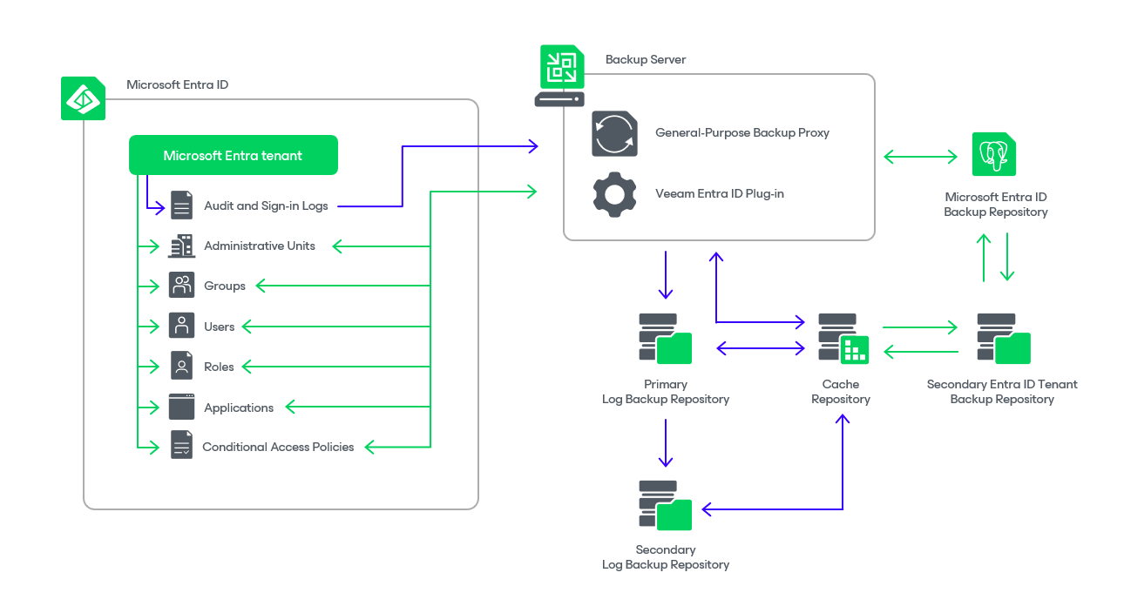The width and height of the screenshot is (1124, 613).
Task: Click the "General-Purpose Backup Proxy" text
Action: coord(742,133)
